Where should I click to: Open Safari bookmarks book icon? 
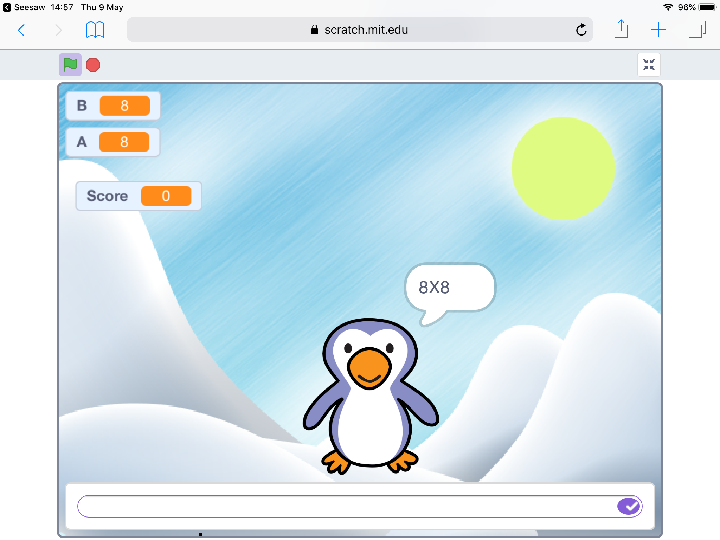pyautogui.click(x=95, y=30)
